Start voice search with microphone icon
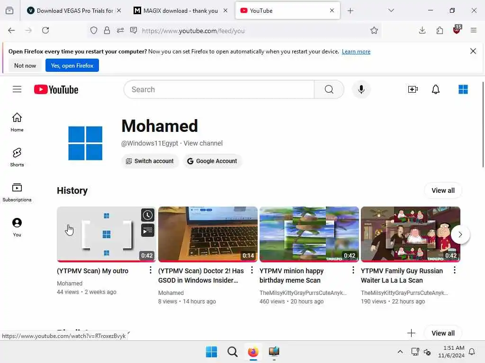 click(361, 89)
